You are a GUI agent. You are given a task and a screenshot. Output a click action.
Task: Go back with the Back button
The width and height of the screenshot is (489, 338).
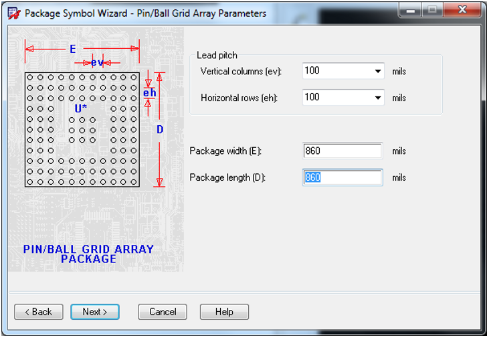click(x=39, y=312)
